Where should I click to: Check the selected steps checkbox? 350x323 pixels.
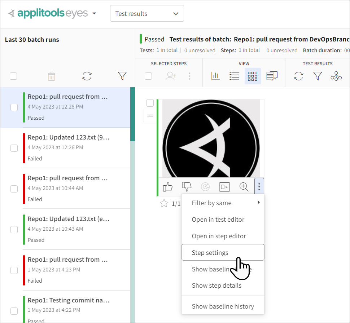click(148, 76)
